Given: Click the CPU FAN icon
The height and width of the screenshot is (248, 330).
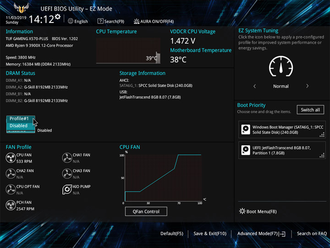Looking at the screenshot, I should [x=11, y=158].
